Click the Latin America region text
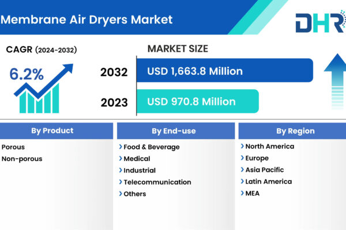 point(269,181)
